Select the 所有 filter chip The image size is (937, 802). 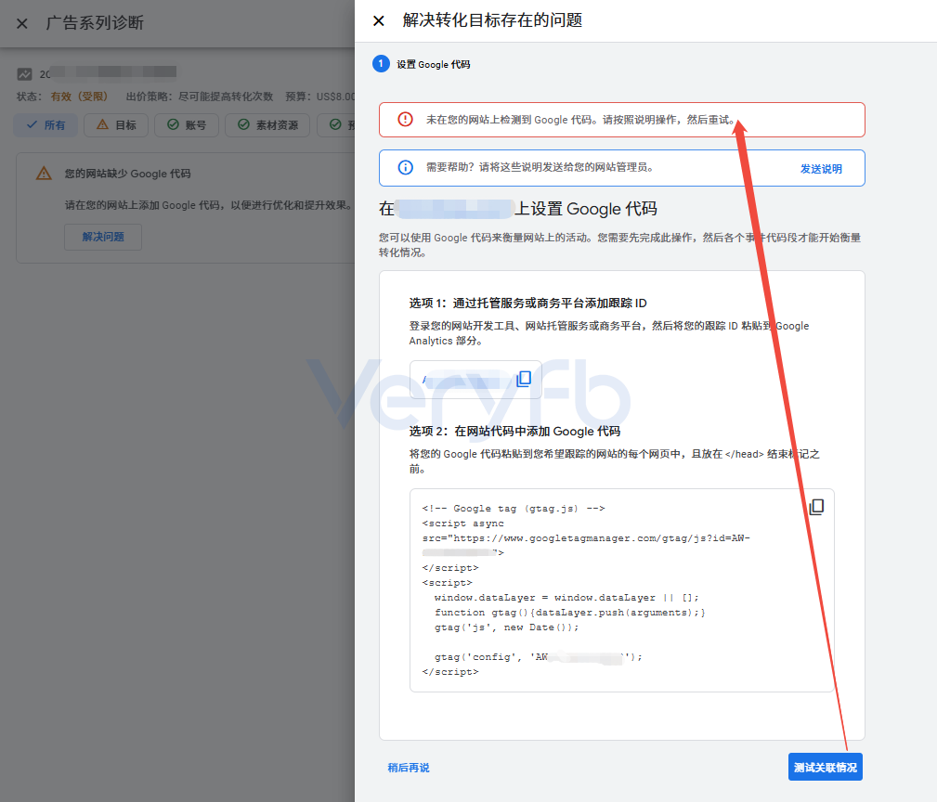click(x=46, y=124)
